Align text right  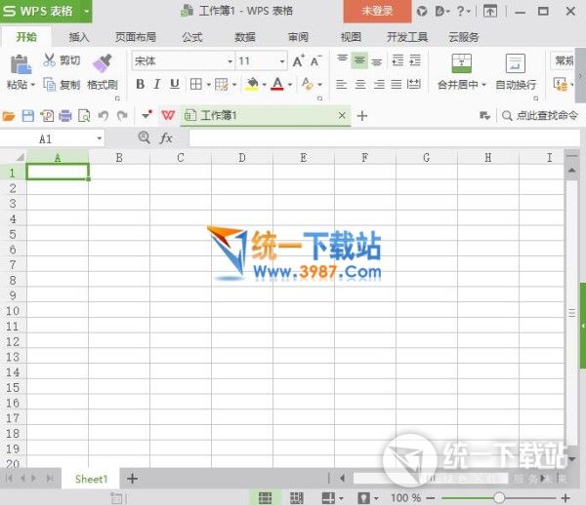point(379,85)
